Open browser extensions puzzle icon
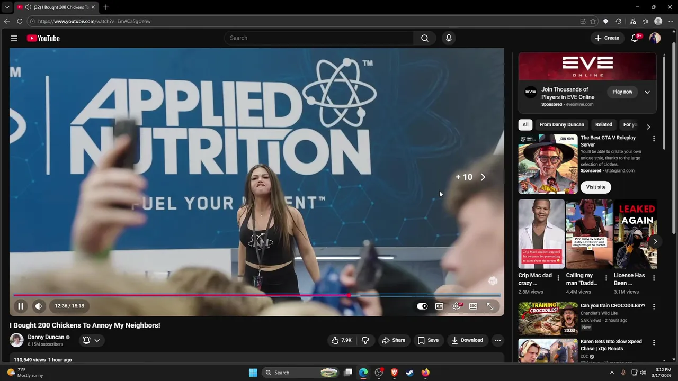 tap(619, 21)
